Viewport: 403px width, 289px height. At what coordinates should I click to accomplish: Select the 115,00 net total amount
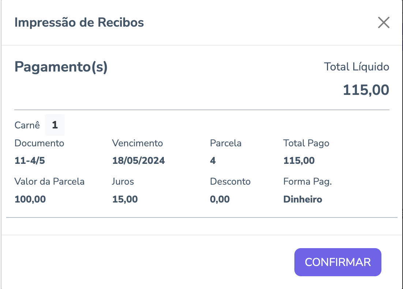click(x=366, y=90)
